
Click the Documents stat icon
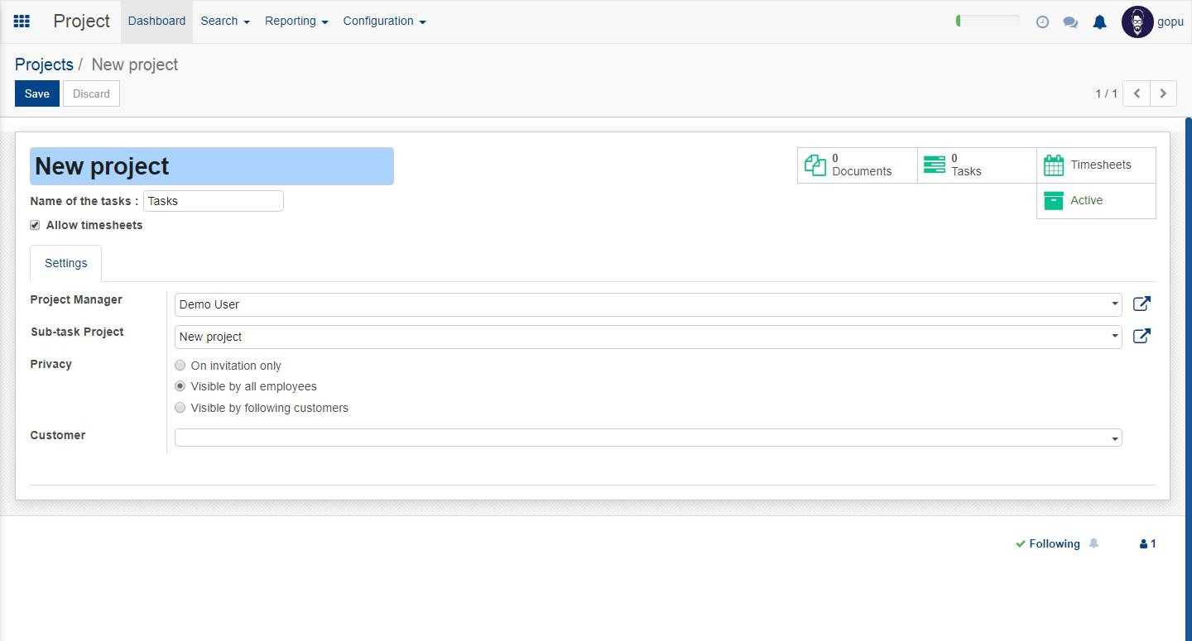click(815, 165)
